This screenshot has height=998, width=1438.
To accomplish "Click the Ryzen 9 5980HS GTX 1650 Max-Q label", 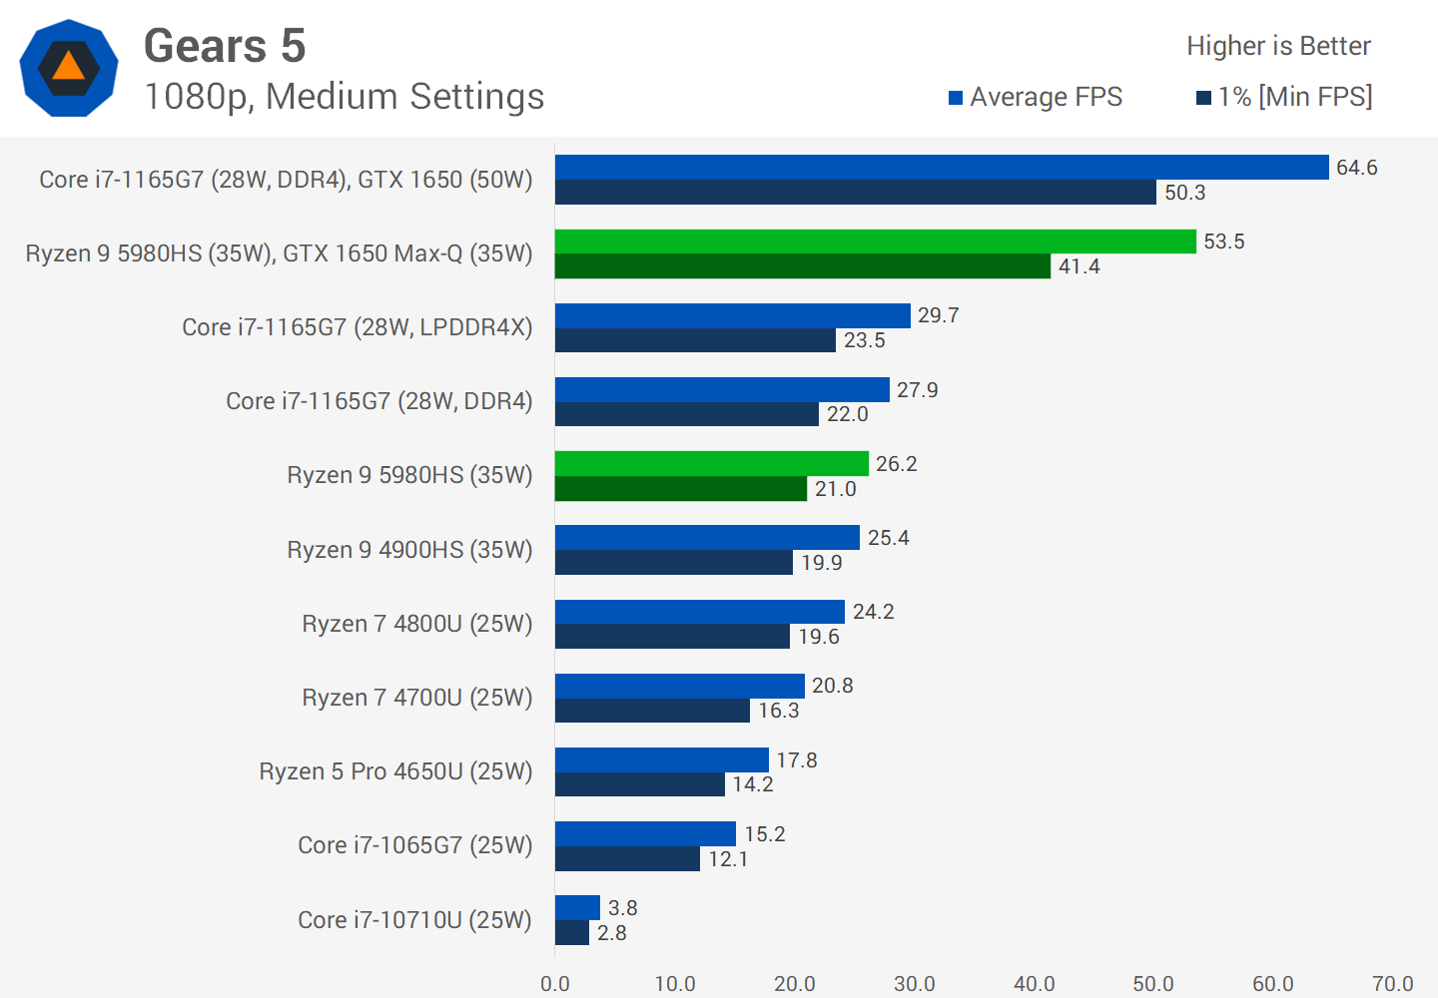I will [280, 253].
